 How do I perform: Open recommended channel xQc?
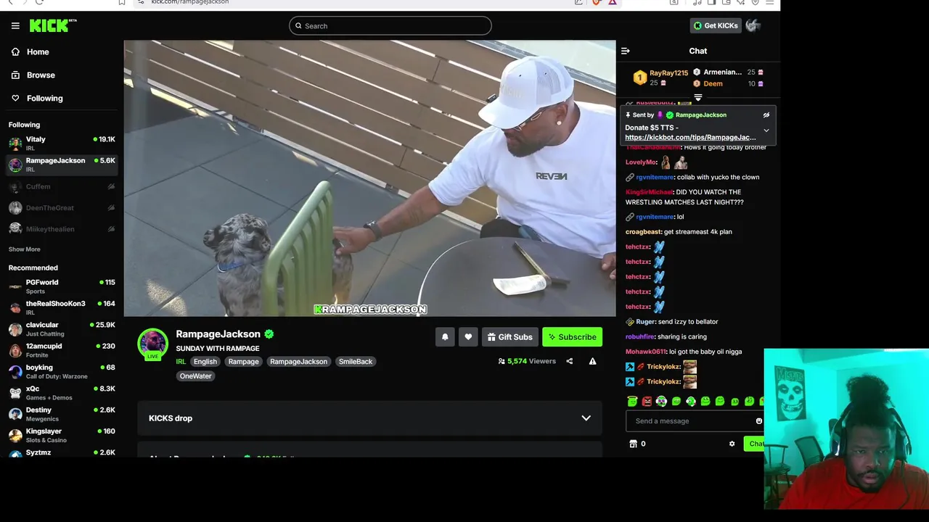62,392
